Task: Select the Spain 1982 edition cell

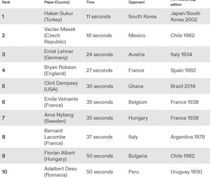Action: (x=183, y=70)
